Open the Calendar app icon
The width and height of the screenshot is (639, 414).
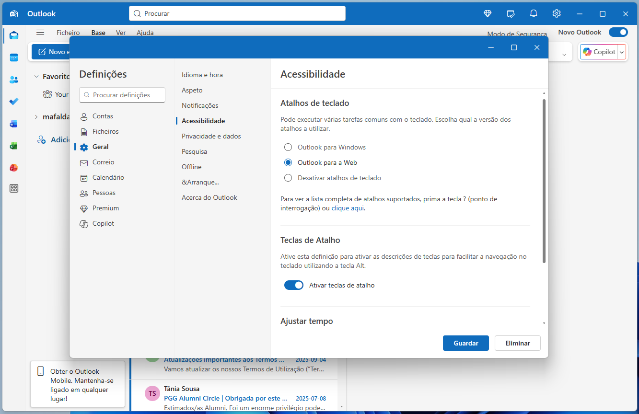pos(13,57)
